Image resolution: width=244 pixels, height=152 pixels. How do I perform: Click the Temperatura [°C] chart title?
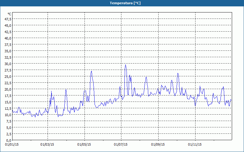(125, 3)
